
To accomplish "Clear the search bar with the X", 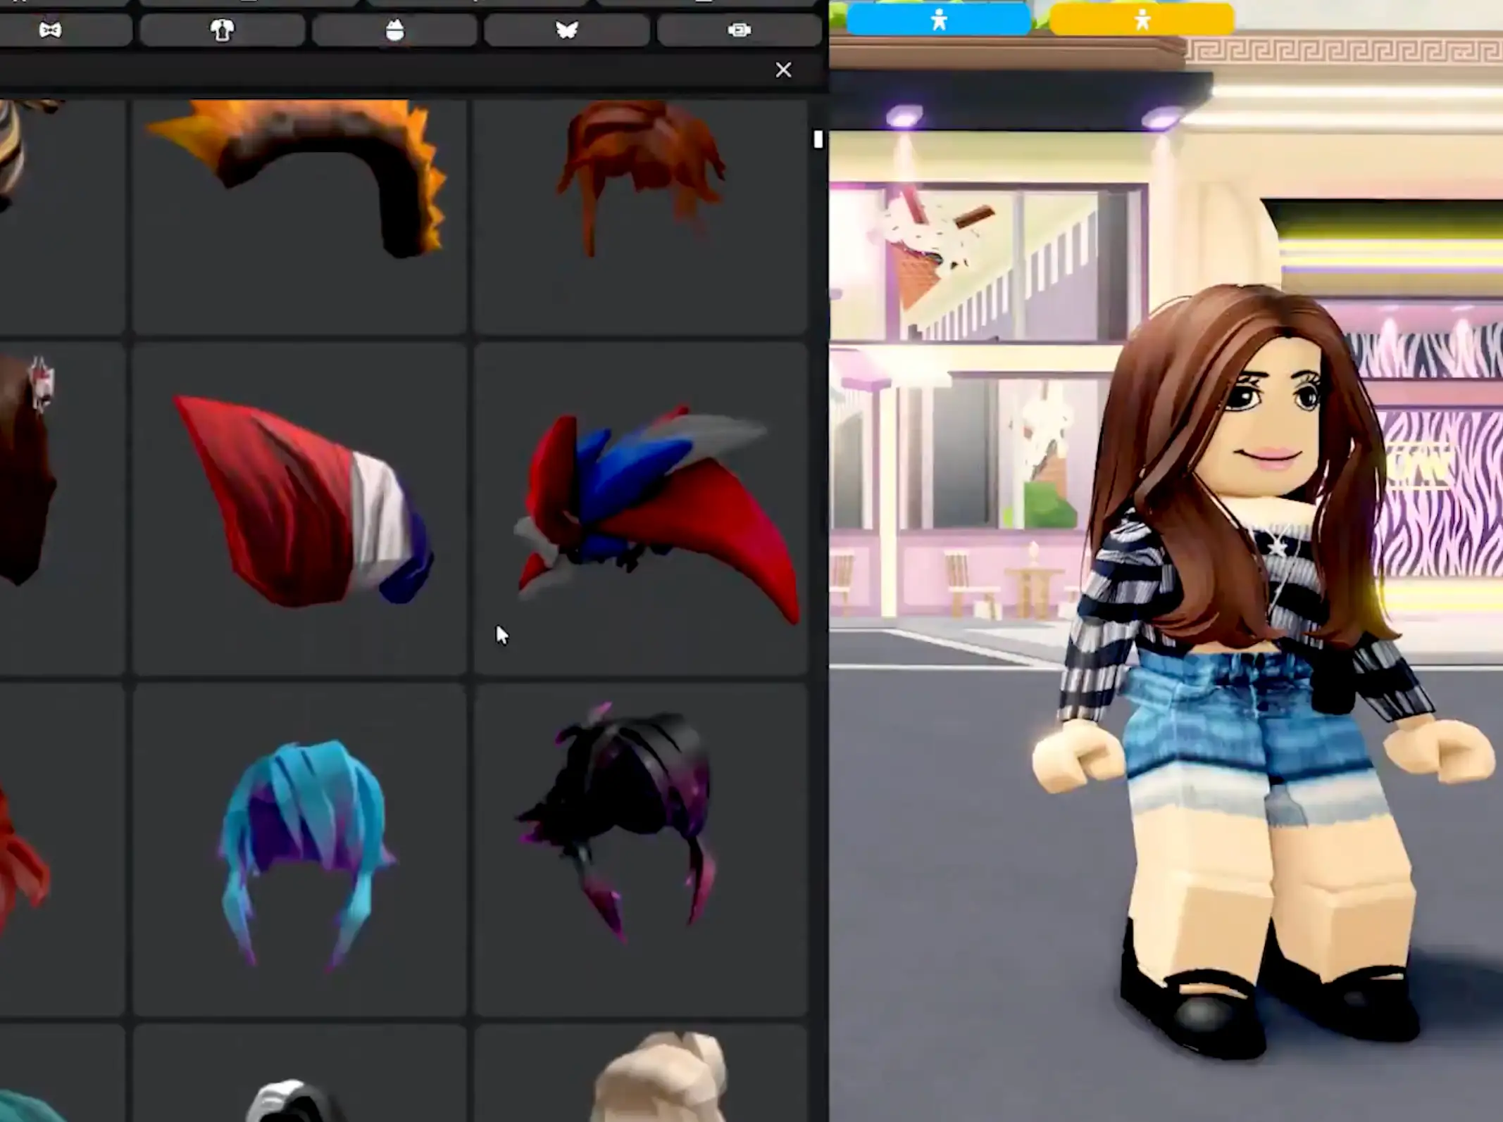I will tap(783, 70).
